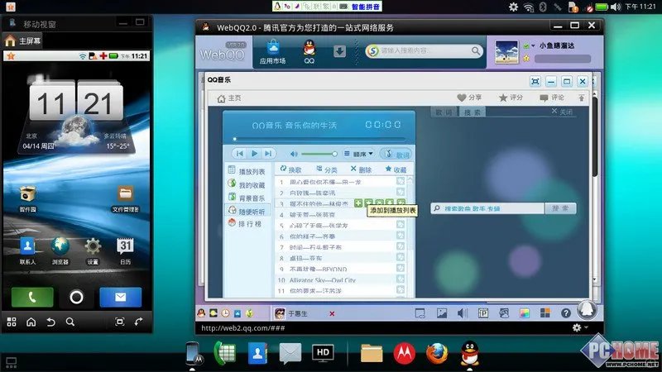The width and height of the screenshot is (662, 372).
Task: Click 评分 rating star in QQ音乐 toolbar
Action: coord(511,98)
